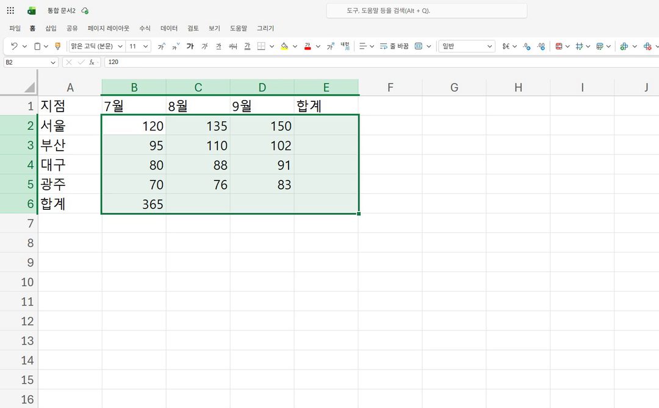Click the insert function fx icon
This screenshot has height=408, width=659.
click(x=92, y=62)
